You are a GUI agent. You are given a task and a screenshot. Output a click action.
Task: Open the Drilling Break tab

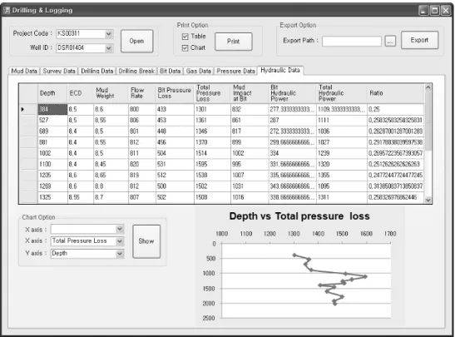[x=136, y=71]
